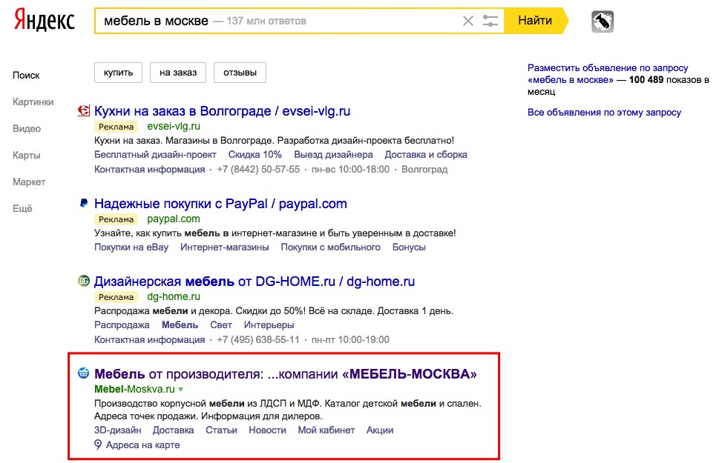Open advanced search settings sliders icon
This screenshot has width=722, height=463.
tap(490, 21)
